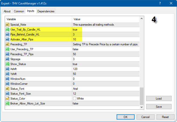Click the Cancel button
The height and width of the screenshot is (122, 177).
tap(145, 117)
